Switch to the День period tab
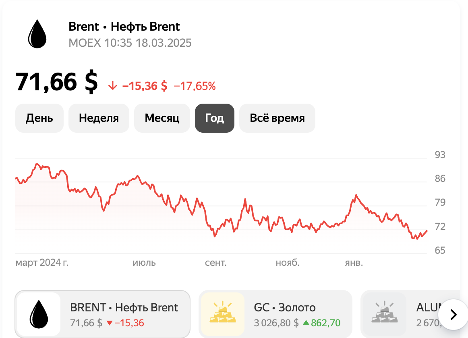This screenshot has height=338, width=468. pos(39,118)
